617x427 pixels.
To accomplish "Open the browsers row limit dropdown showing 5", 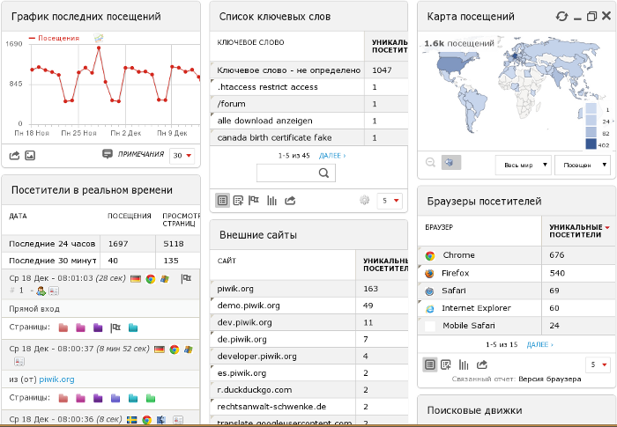I will tap(598, 364).
